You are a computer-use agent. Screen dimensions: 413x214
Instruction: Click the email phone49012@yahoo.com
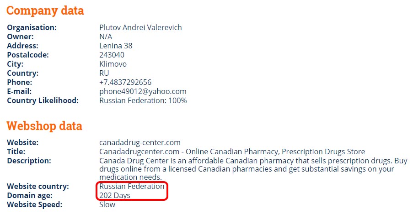click(x=143, y=92)
